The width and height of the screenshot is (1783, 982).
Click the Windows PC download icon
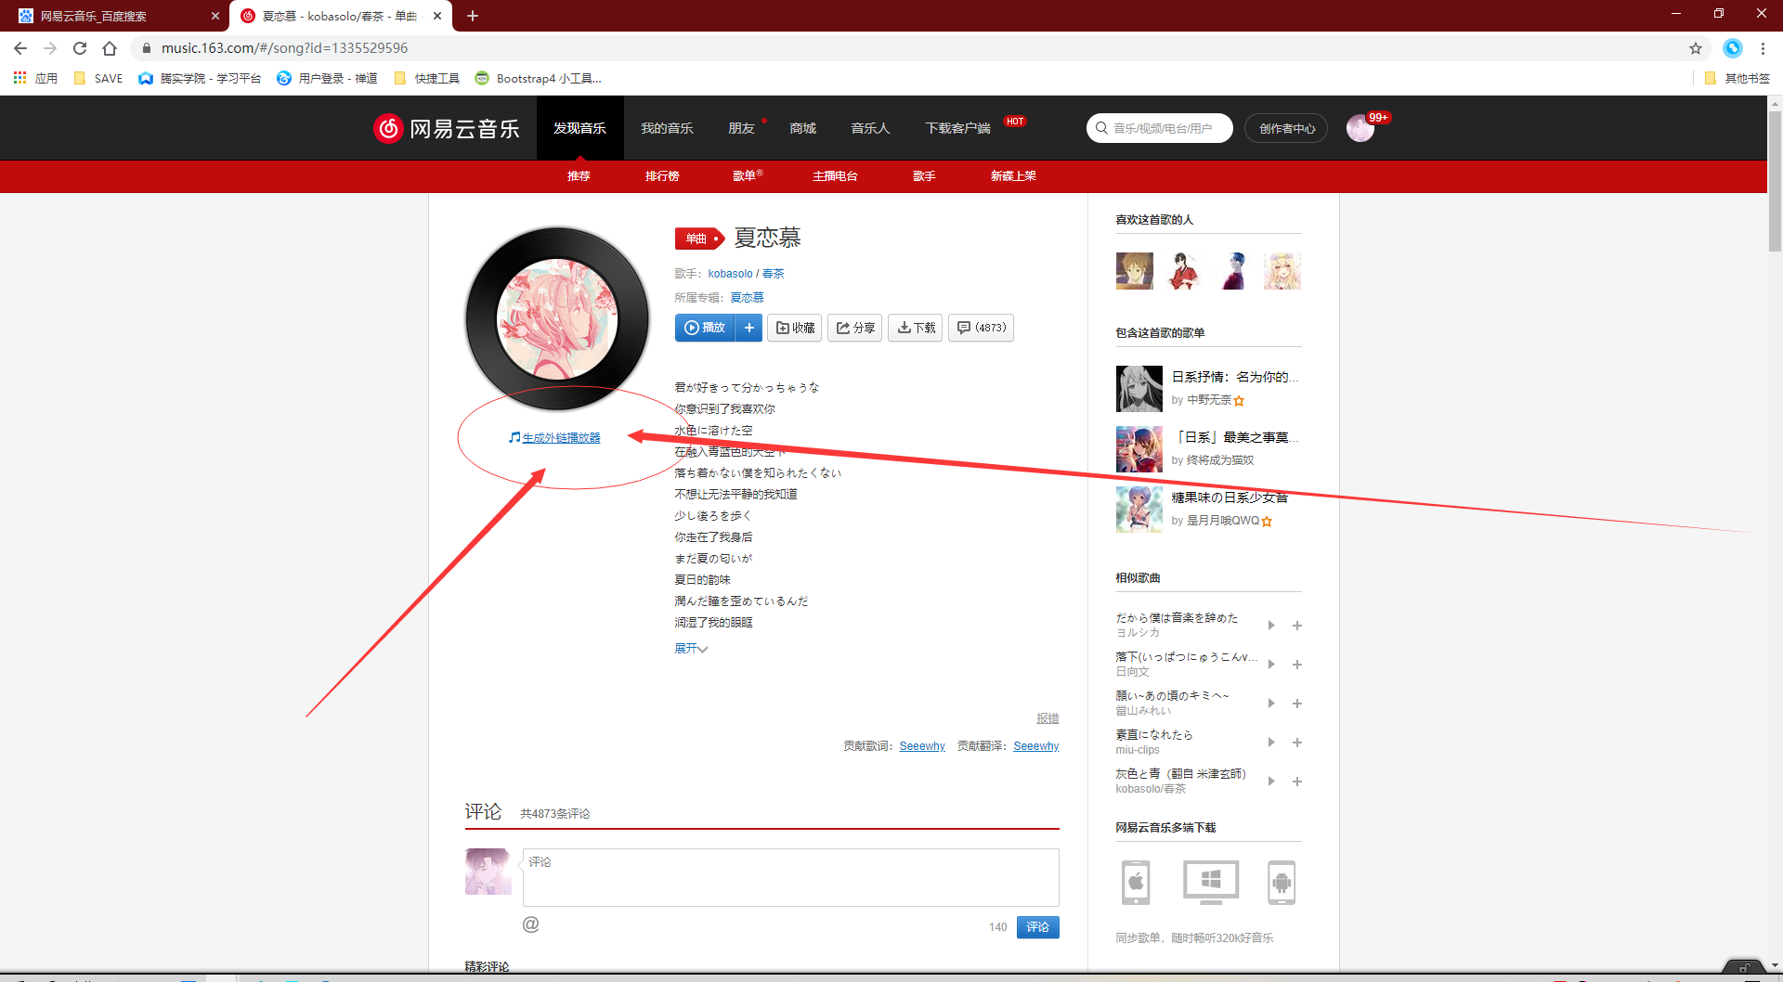click(1210, 882)
